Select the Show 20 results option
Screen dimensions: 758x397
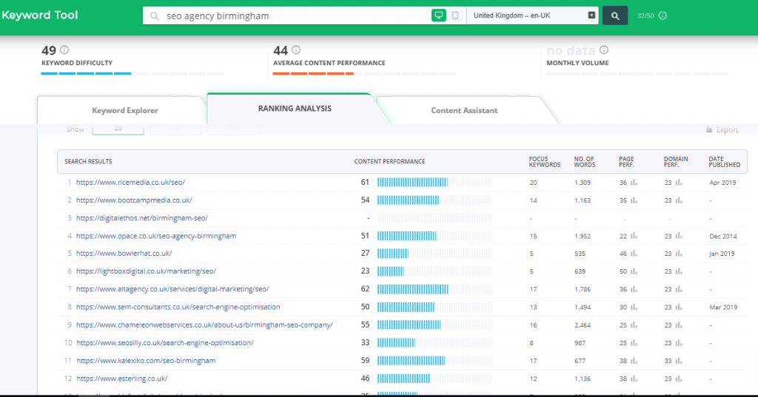pos(118,129)
